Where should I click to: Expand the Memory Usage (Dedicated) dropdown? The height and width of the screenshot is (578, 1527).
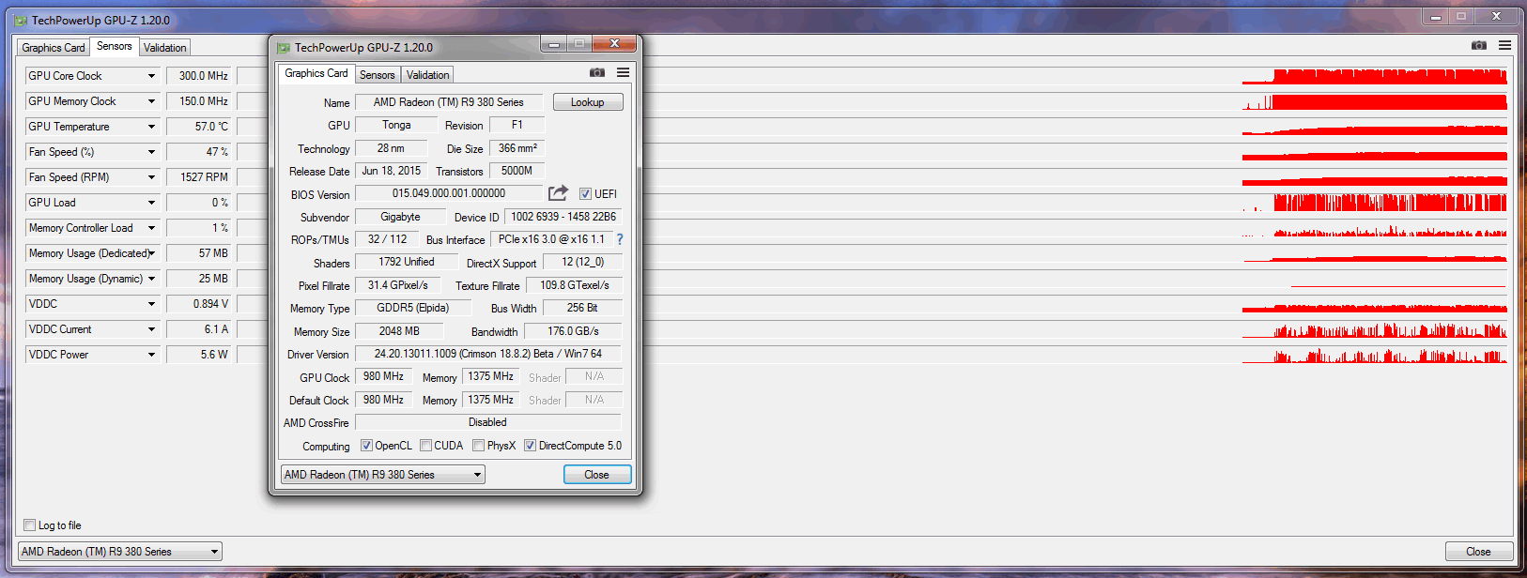[x=151, y=253]
